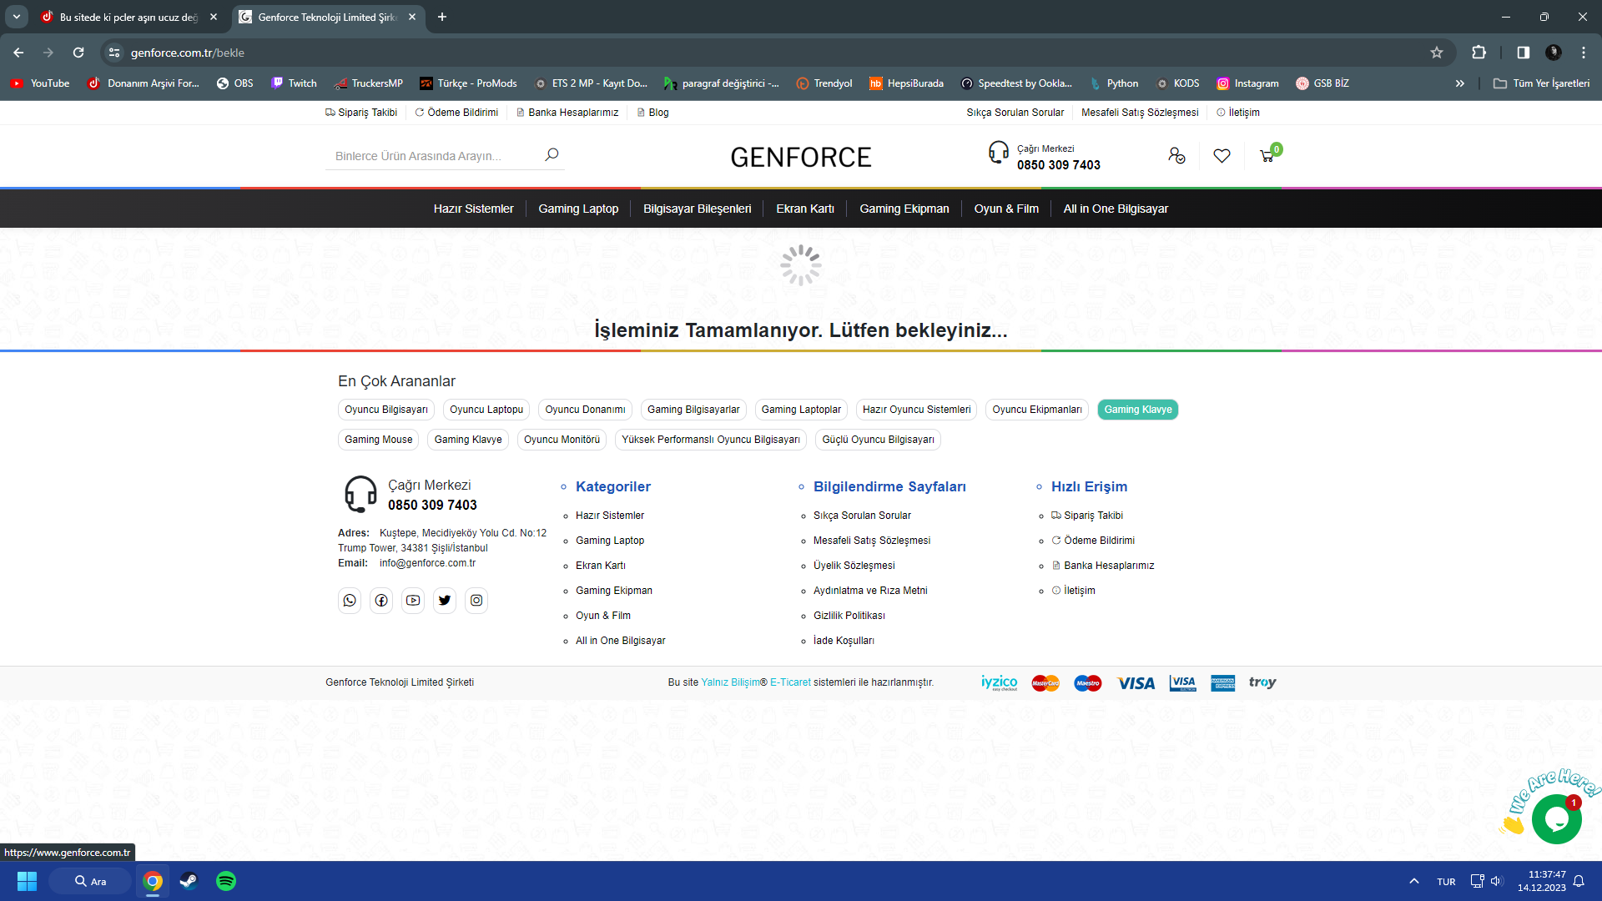The width and height of the screenshot is (1602, 901).
Task: Open the Twitch bookmark
Action: click(x=294, y=83)
